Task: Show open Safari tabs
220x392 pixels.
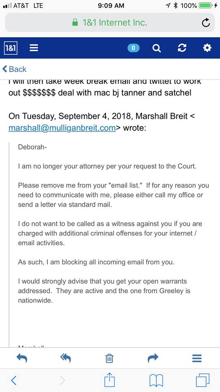Action: 202,381
